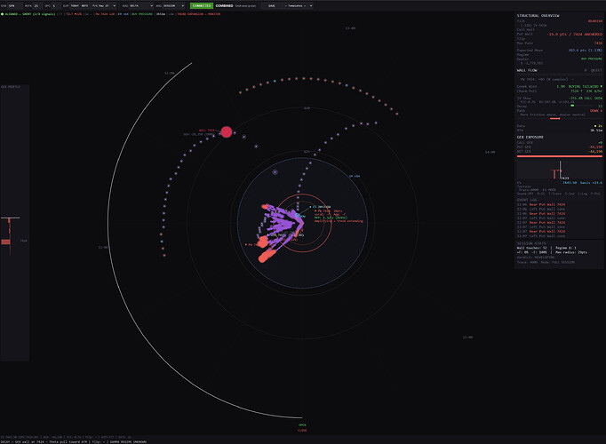Click the 'TREND EXPANSION - MONITOR' status text
Image resolution: width=606 pixels, height=444 pixels.
click(199, 14)
